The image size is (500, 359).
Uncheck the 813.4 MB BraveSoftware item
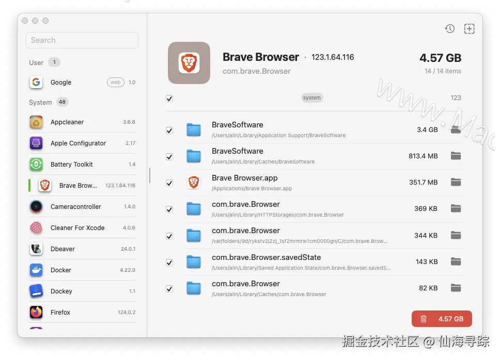pyautogui.click(x=169, y=157)
